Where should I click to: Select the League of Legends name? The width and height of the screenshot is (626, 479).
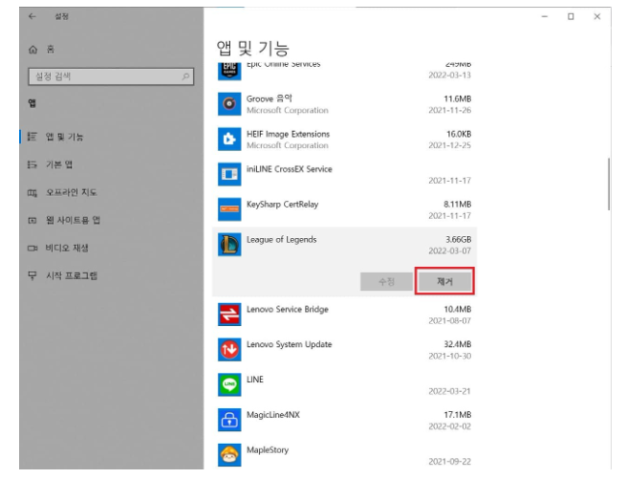pyautogui.click(x=281, y=240)
